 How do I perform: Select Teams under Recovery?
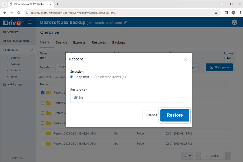pos(14,77)
